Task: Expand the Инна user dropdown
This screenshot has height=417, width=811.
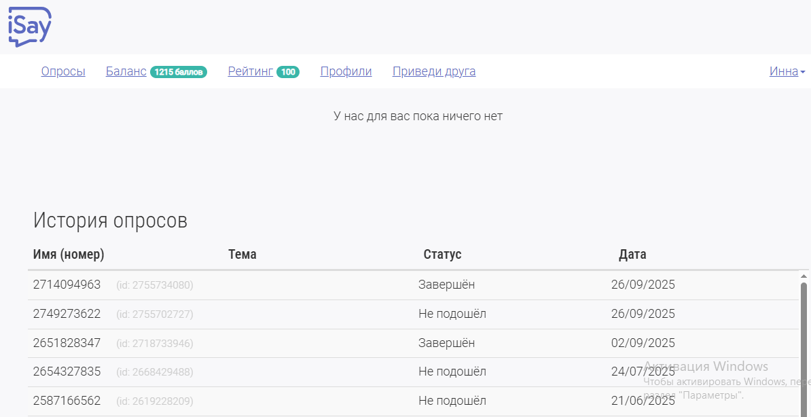Action: click(787, 71)
